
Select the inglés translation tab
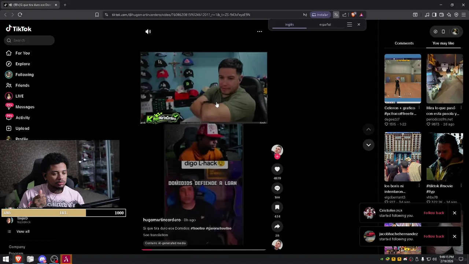click(289, 25)
